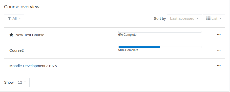Screen dimensions: 230x92
Task: Expand the Last accessed sort dropdown
Action: (184, 19)
